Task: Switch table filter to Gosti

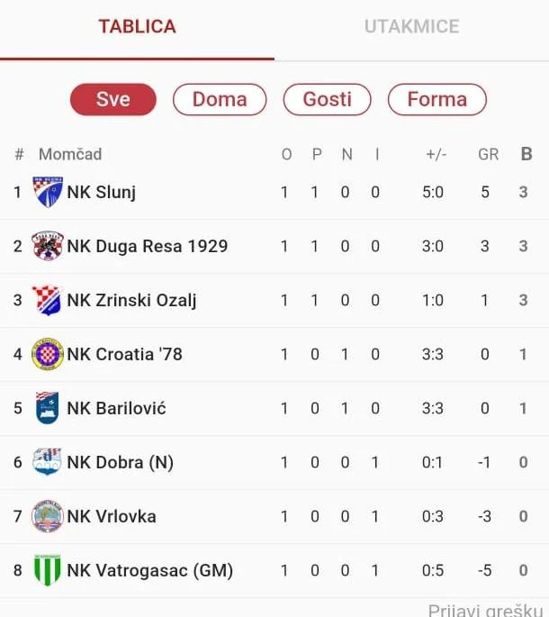Action: 328,99
